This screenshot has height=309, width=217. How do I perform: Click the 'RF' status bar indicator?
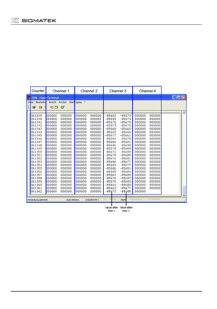[x=105, y=199]
